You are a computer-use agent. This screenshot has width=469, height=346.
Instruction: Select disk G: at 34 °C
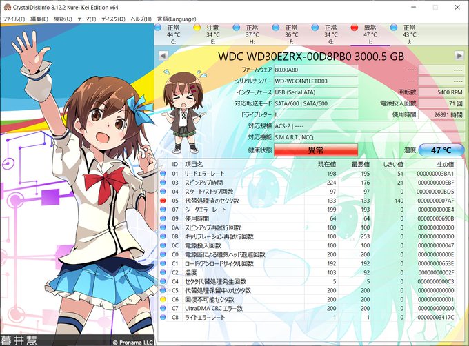coord(330,34)
